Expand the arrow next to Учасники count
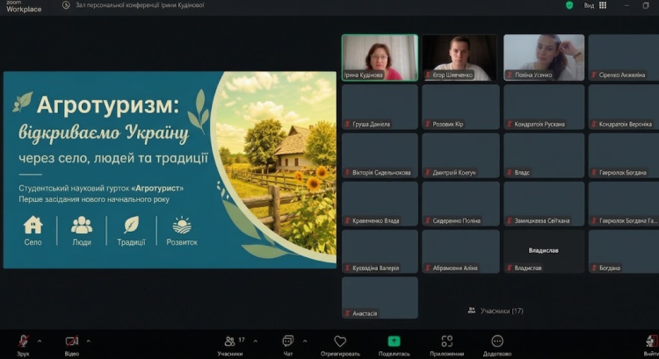 [256, 341]
